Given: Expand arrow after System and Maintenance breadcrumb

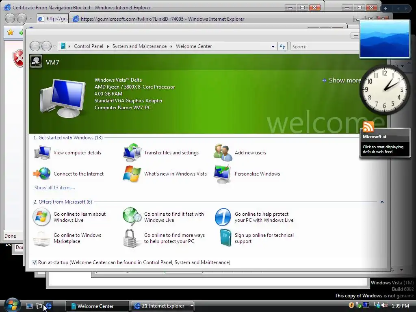Looking at the screenshot, I should click(x=171, y=46).
